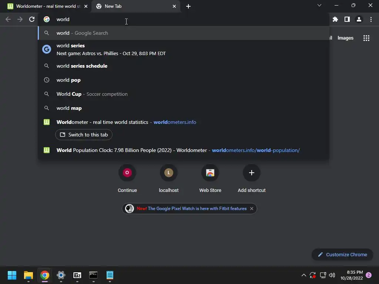Open World Population Clock suggestion
The image size is (379, 284).
point(184,150)
